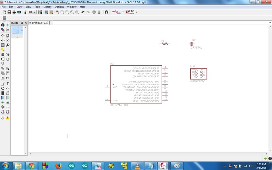The width and height of the screenshot is (272, 170).
Task: Select the Value tool
Action: tap(7, 69)
